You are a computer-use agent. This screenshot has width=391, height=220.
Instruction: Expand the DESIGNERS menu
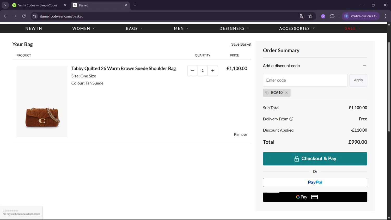pyautogui.click(x=234, y=28)
